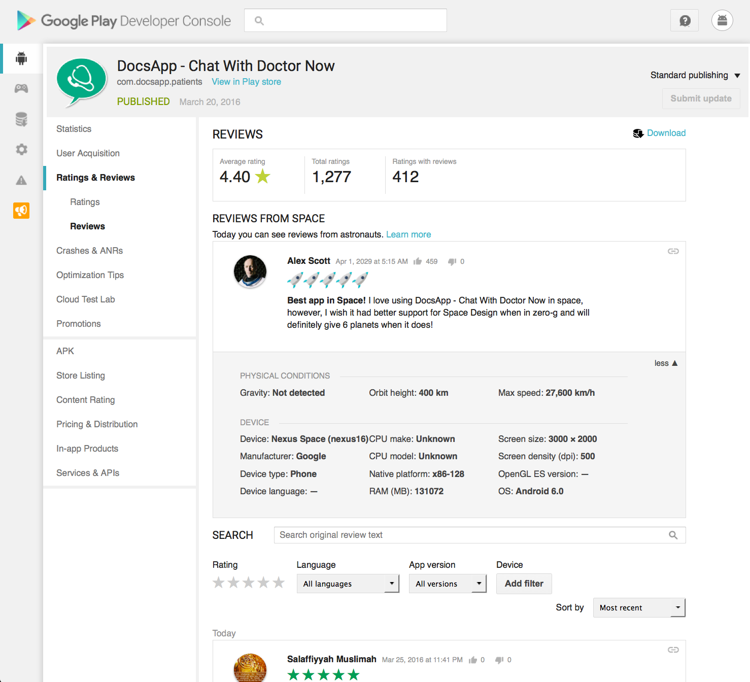Copy link icon on Salaffiyyah Muslimah review
Image resolution: width=750 pixels, height=682 pixels.
[x=673, y=650]
